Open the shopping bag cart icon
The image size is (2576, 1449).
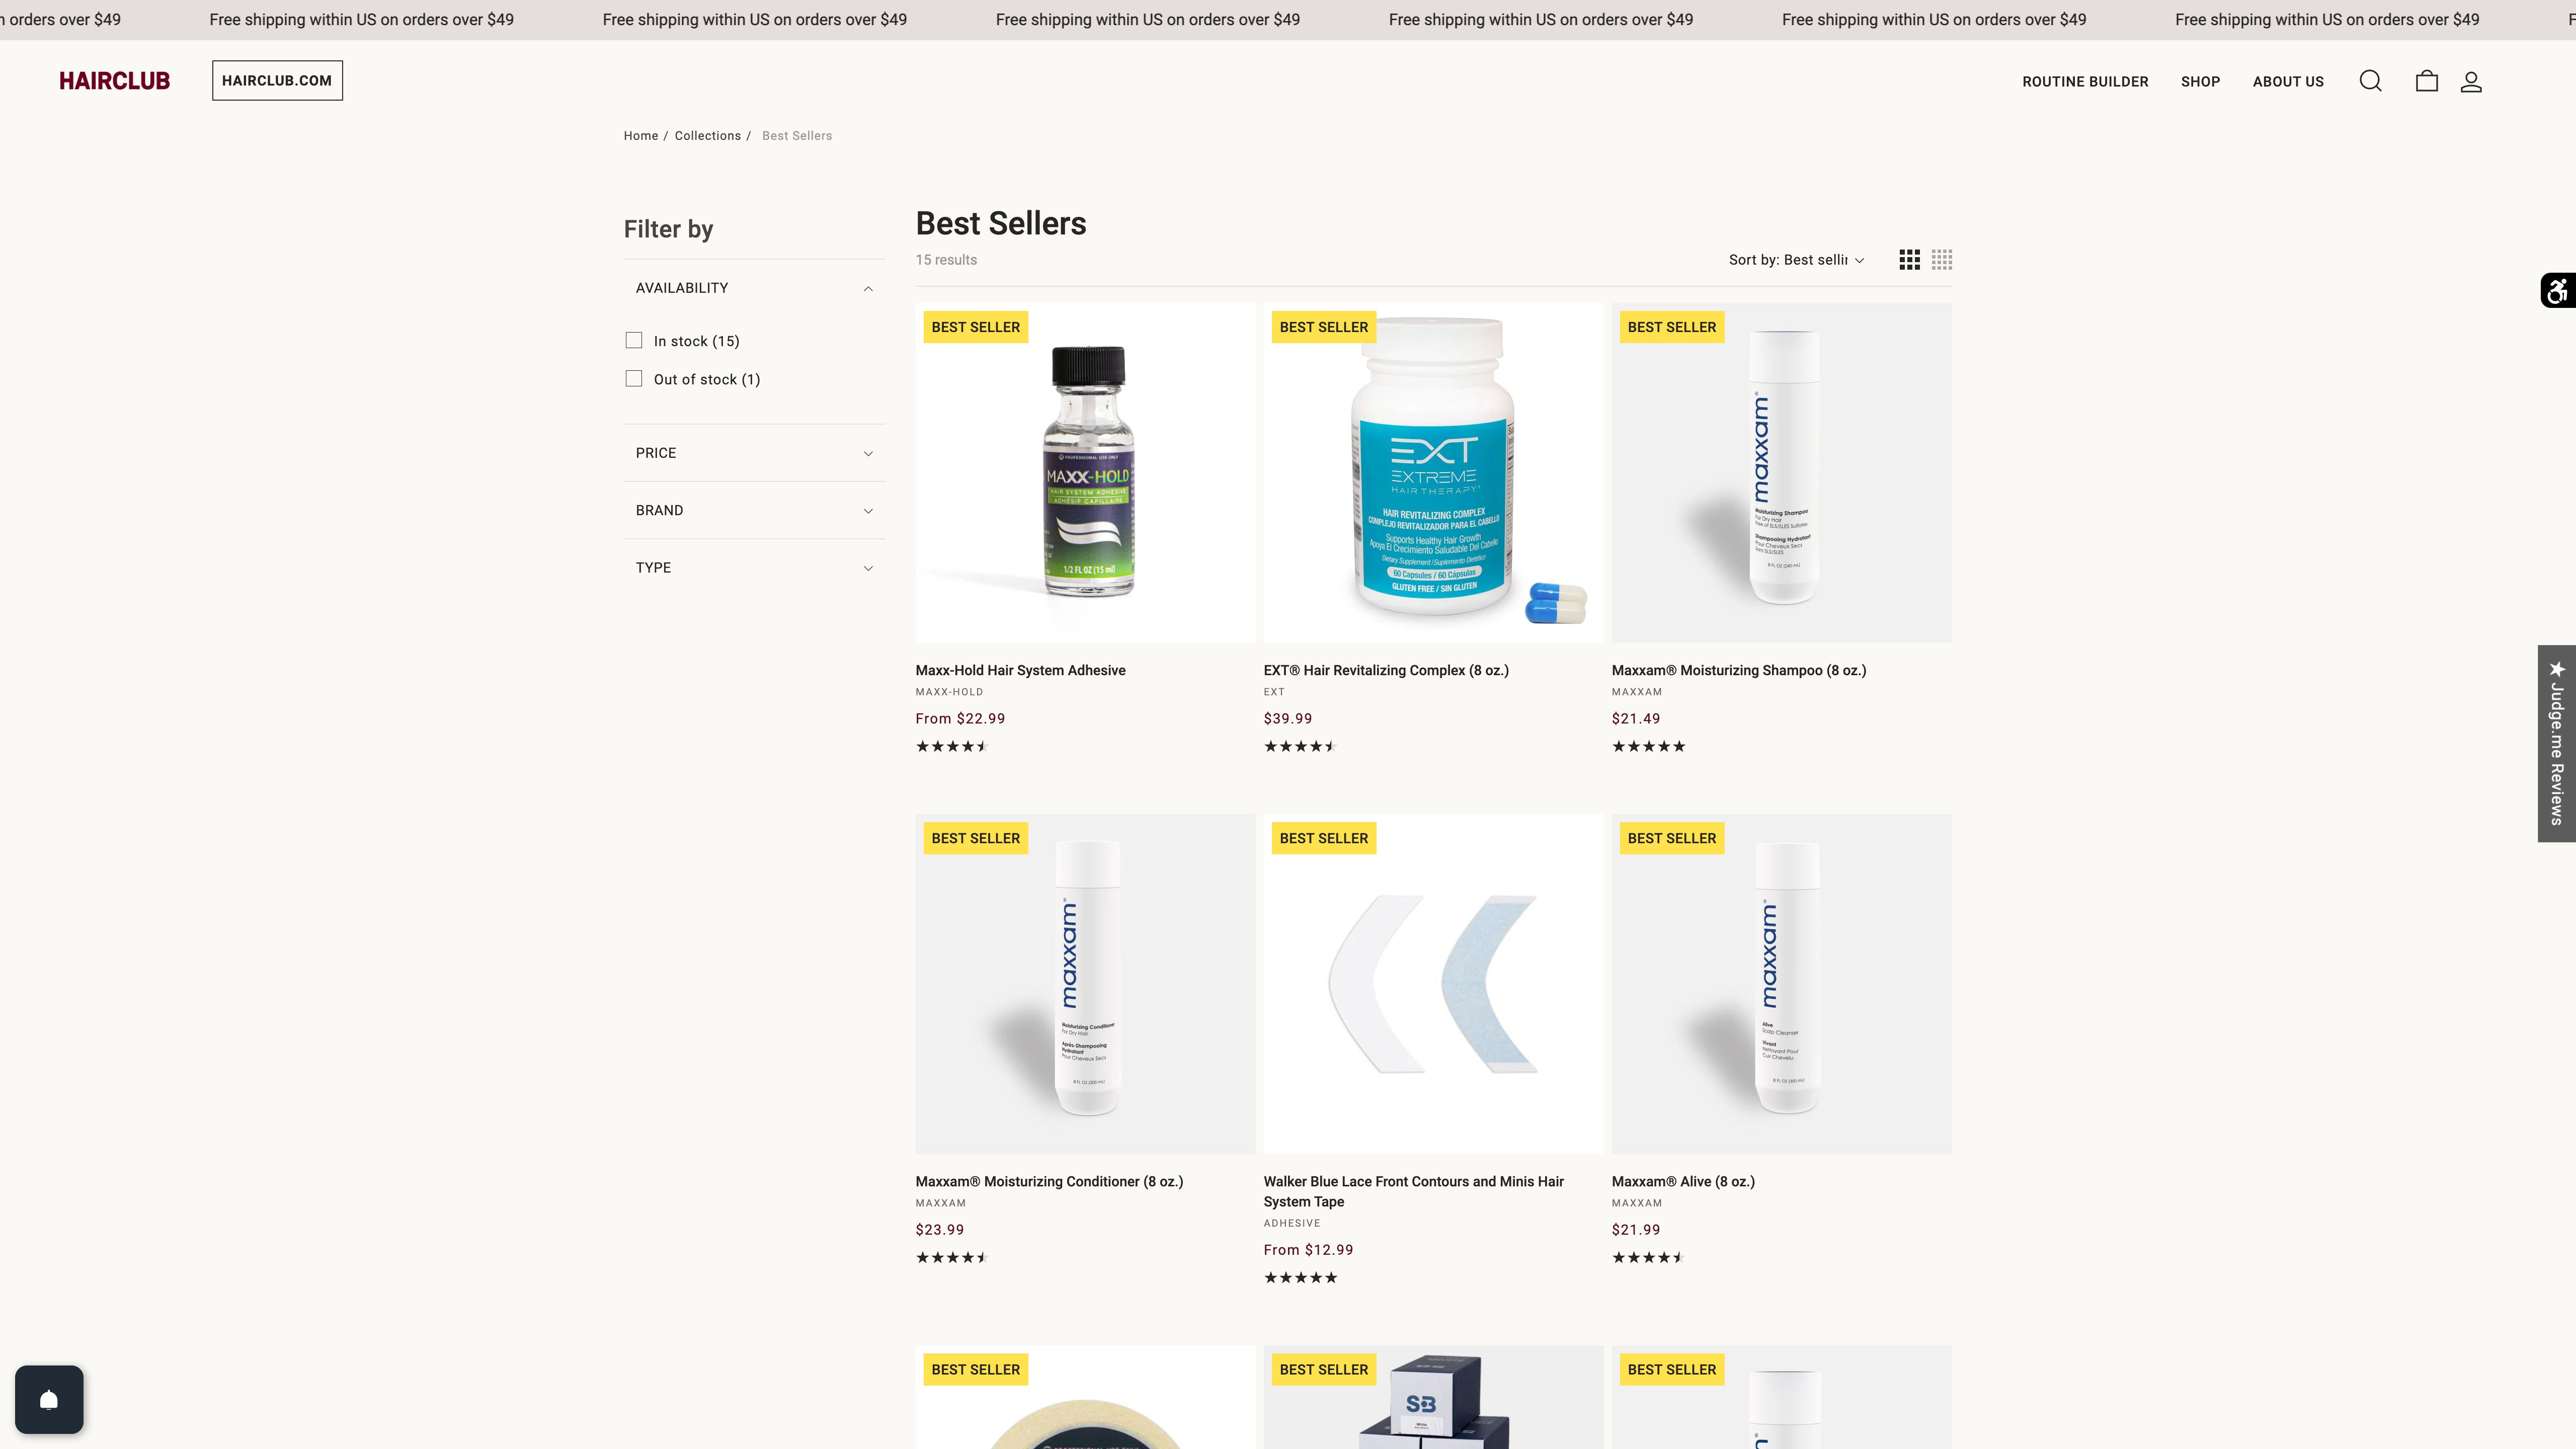tap(2427, 81)
